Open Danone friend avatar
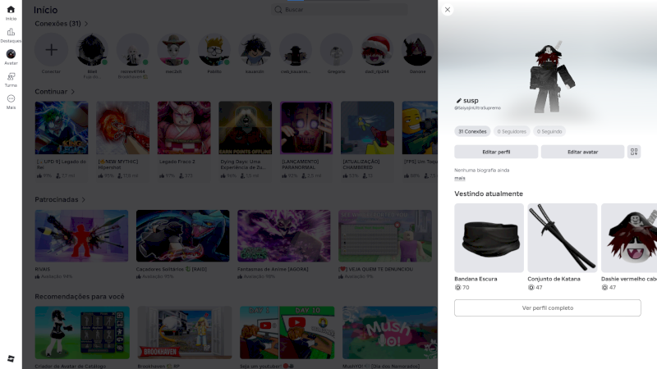This screenshot has height=369, width=657. tap(418, 50)
